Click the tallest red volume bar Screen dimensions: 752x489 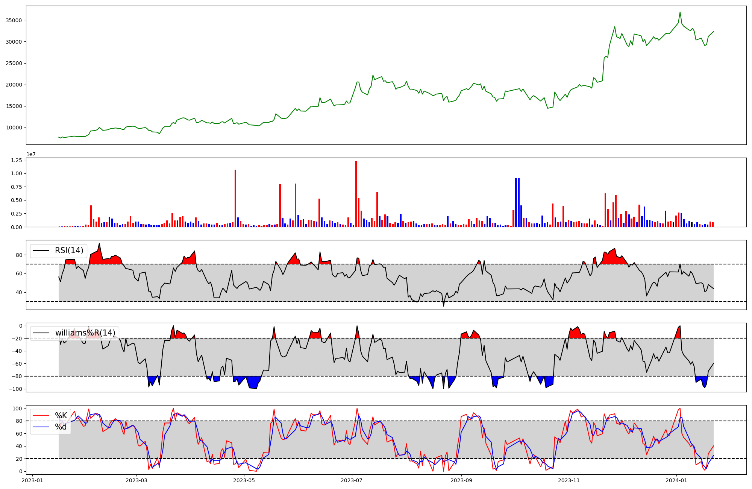pyautogui.click(x=356, y=194)
